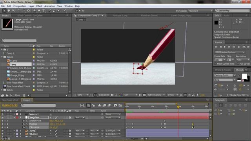The height and width of the screenshot is (141, 251).
Task: Hide the ConQalem layer
Action: pos(2,117)
